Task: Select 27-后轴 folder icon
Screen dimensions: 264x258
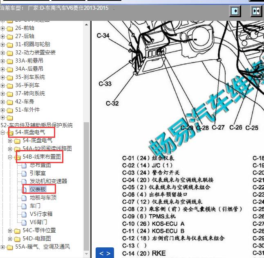Action: point(10,37)
